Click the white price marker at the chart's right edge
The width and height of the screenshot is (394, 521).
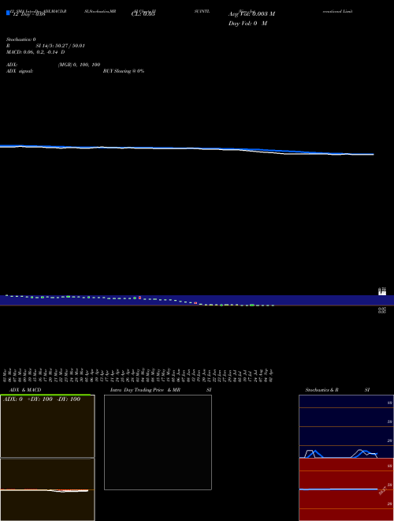pos(382,292)
